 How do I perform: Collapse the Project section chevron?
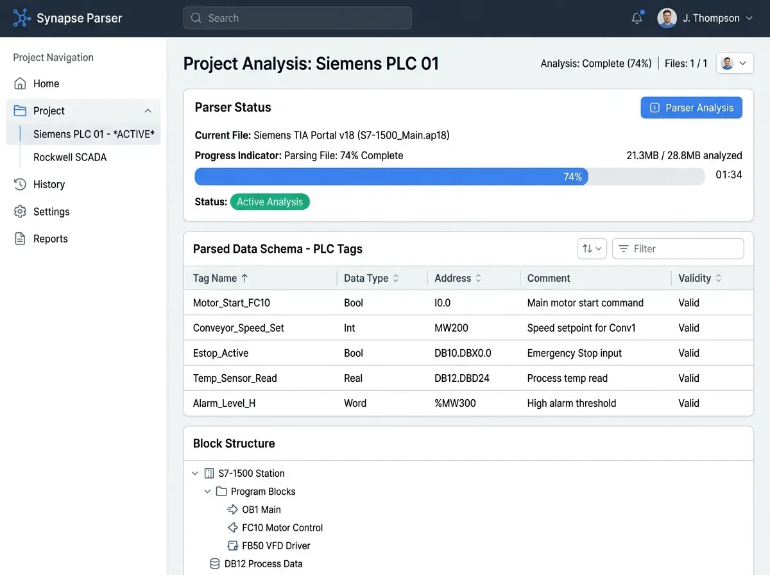pyautogui.click(x=148, y=110)
